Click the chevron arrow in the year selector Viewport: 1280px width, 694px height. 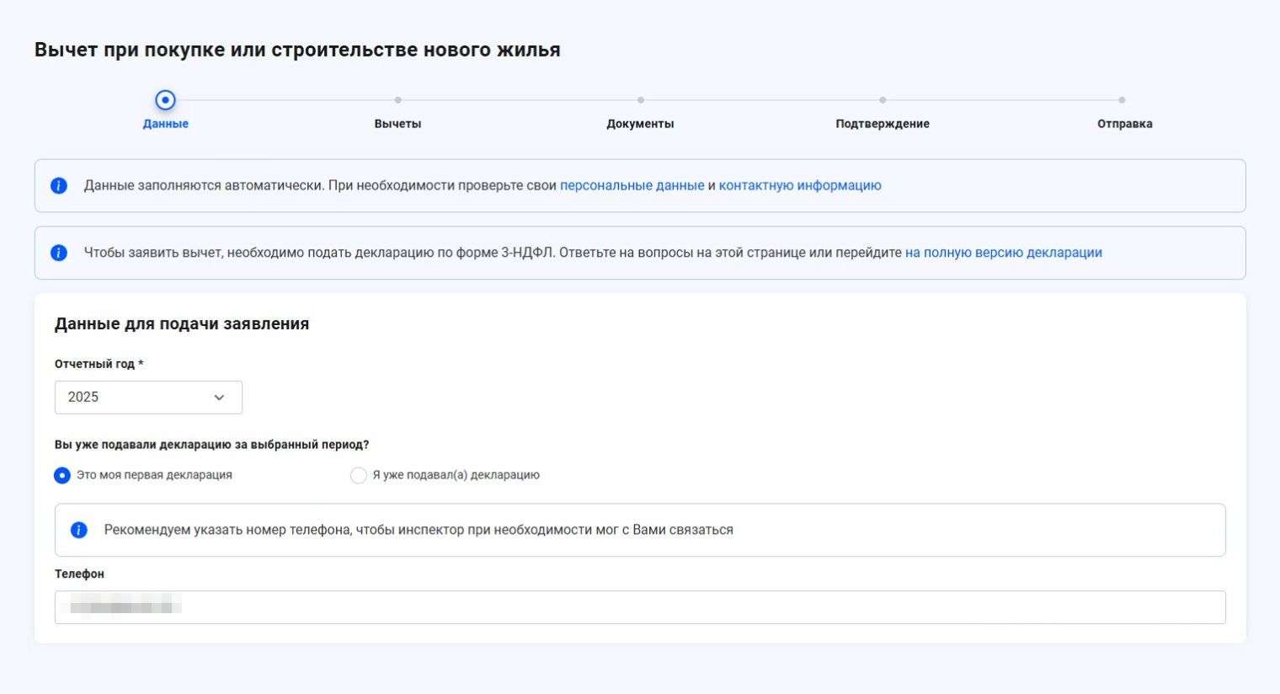coord(219,398)
